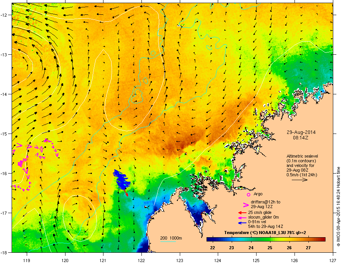341x264 pixels.
Task: Click colorbar tick label 24
Action: click(x=251, y=248)
